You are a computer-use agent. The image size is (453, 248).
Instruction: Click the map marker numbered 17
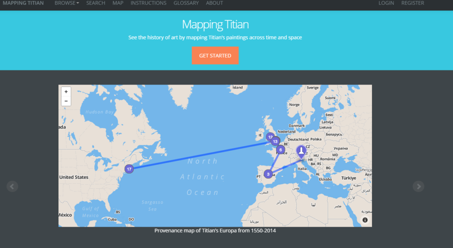click(x=129, y=169)
